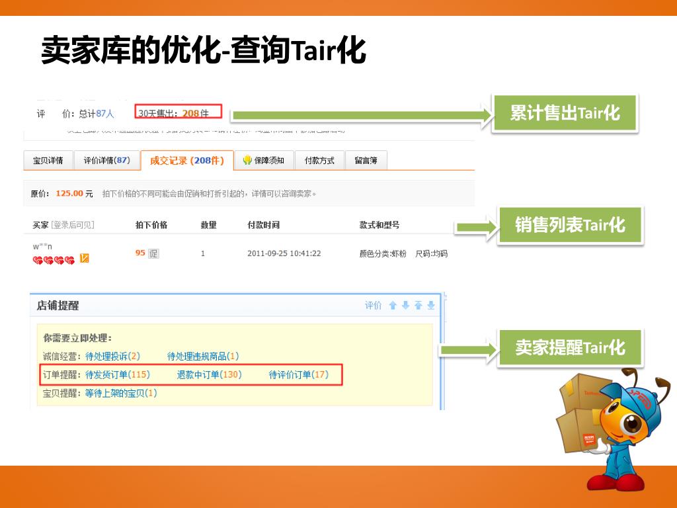
Task: Click the move-to-top arrow in 店铺提醒 header
Action: (418, 306)
